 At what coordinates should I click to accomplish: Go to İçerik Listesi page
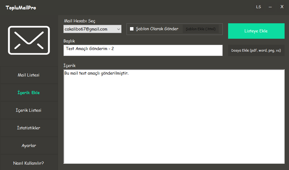29,110
